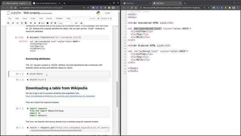241x136 pixels.
Task: Open the Edit menu
Action: [17, 19]
